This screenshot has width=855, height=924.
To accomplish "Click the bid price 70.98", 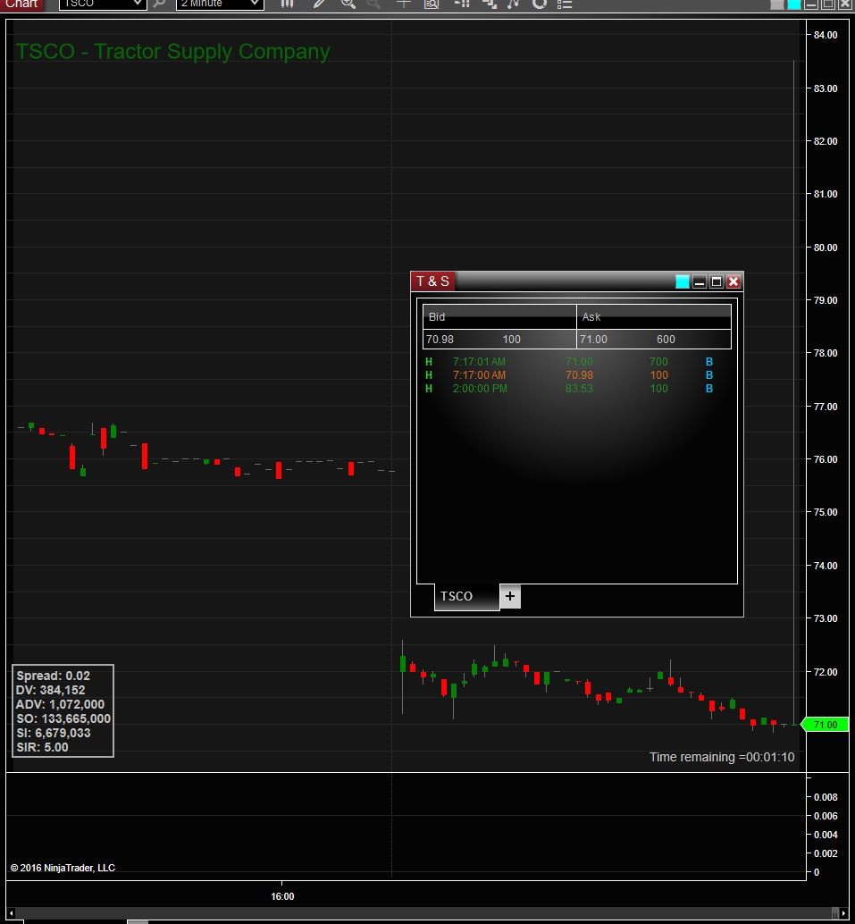I will tap(440, 340).
